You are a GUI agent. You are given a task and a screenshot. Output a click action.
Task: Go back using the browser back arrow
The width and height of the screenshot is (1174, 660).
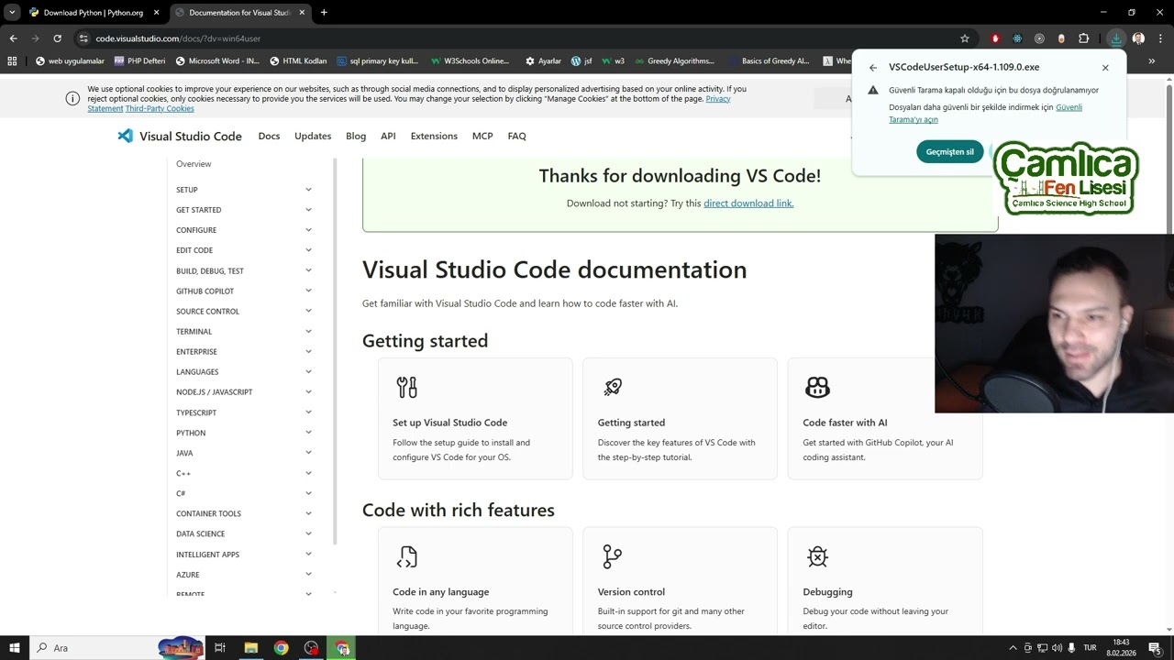click(x=13, y=38)
